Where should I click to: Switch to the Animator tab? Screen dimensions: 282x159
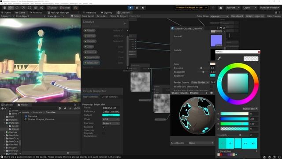pyautogui.click(x=36, y=13)
